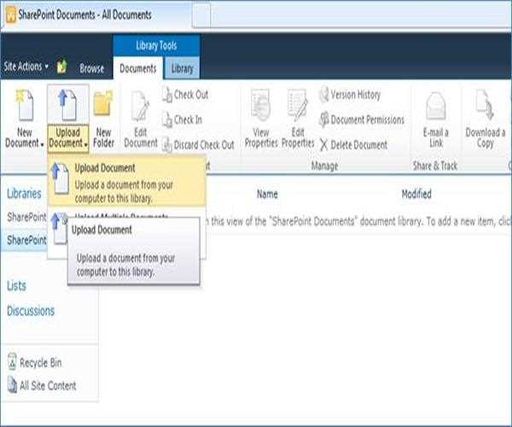Image resolution: width=512 pixels, height=427 pixels.
Task: Click the E-mail a Link icon
Action: (436, 108)
